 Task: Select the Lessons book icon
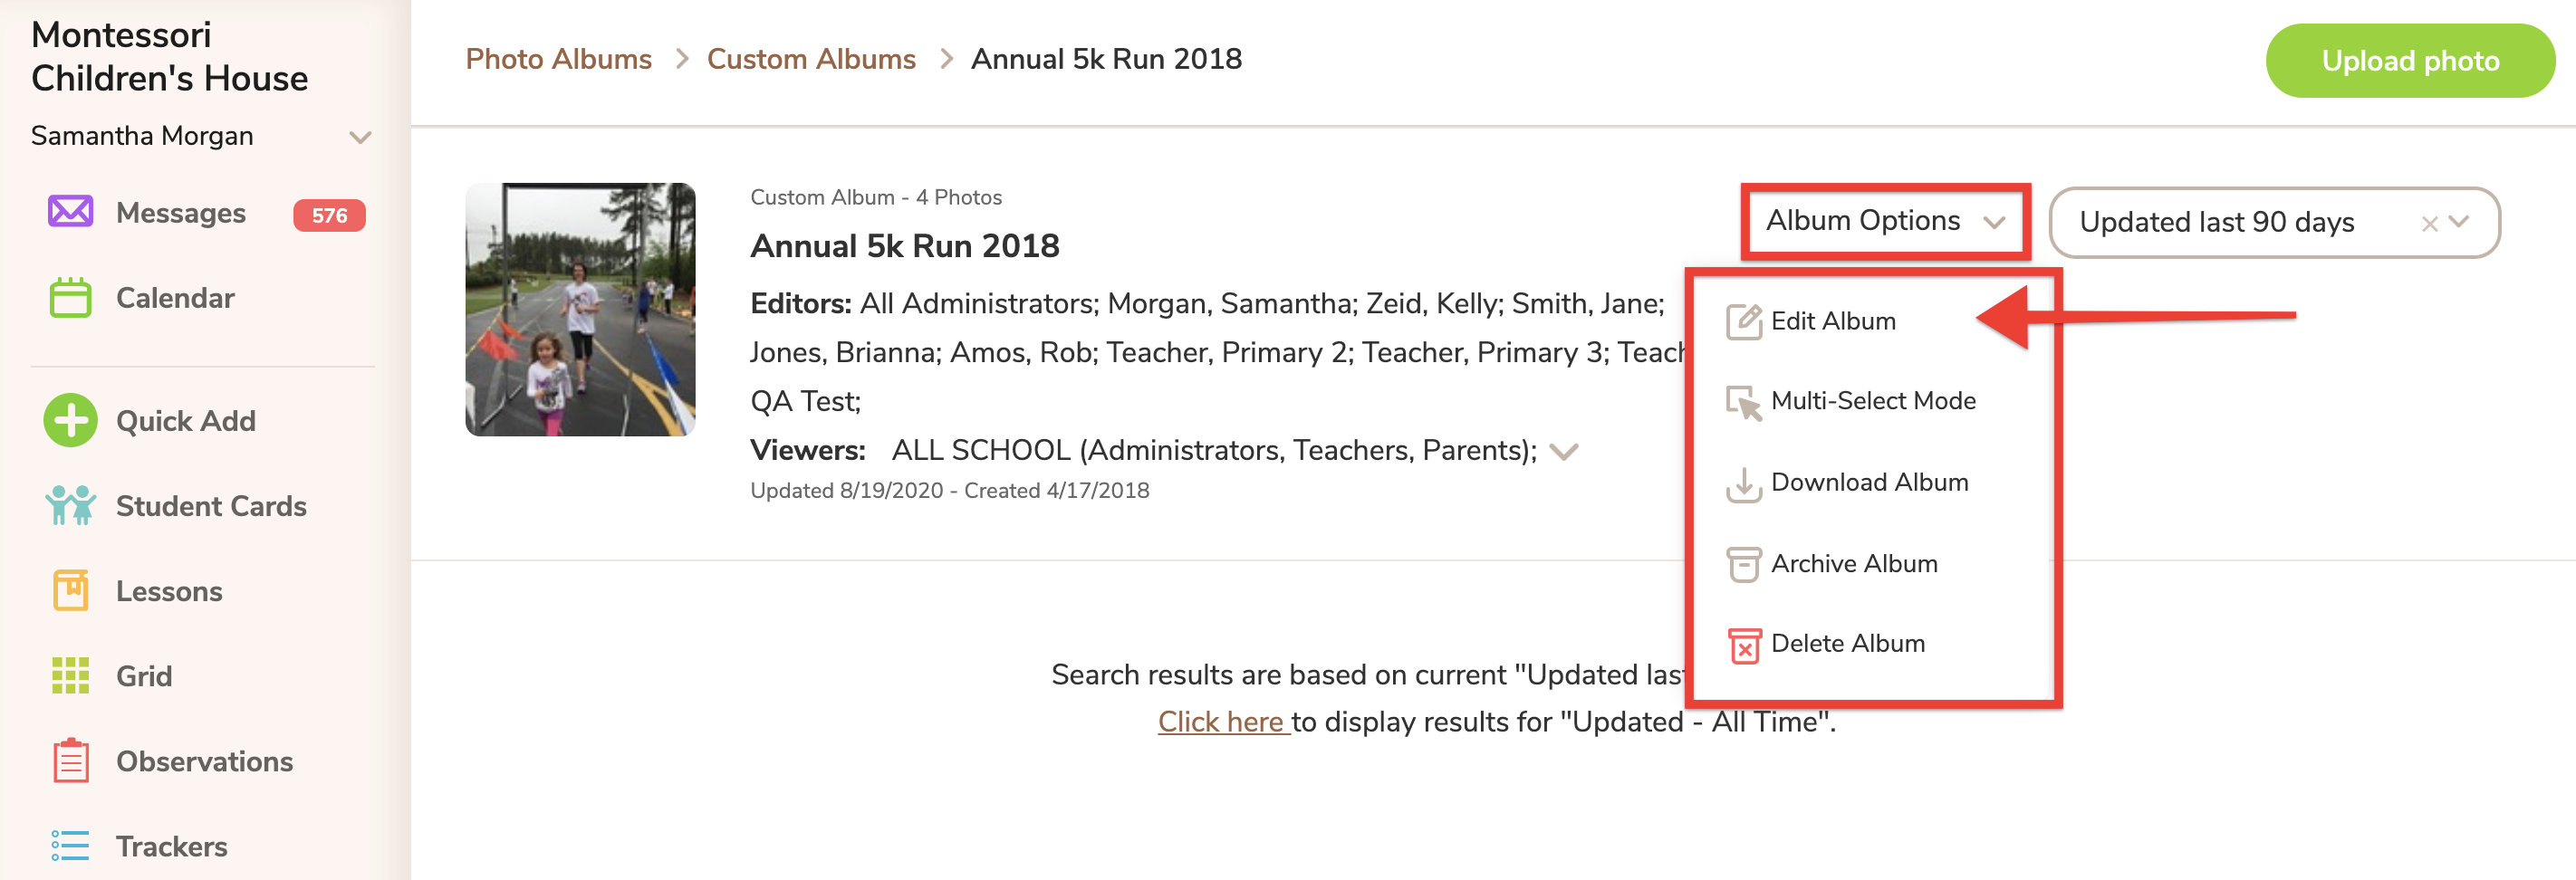coord(70,590)
